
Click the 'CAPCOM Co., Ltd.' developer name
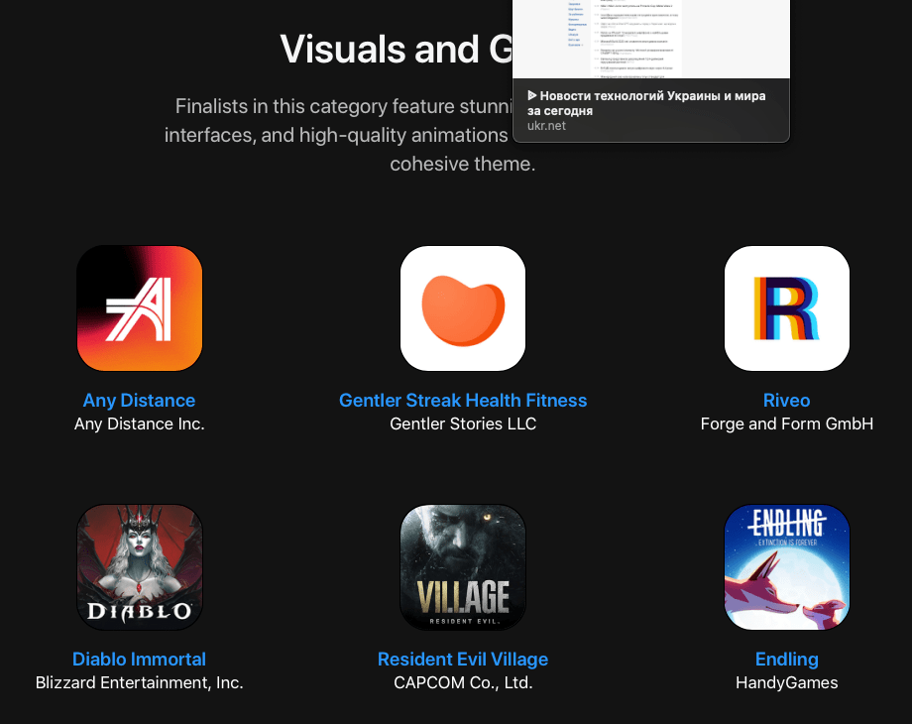pos(463,682)
